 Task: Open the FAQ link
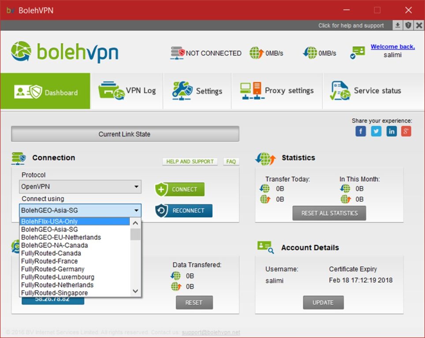pos(231,162)
